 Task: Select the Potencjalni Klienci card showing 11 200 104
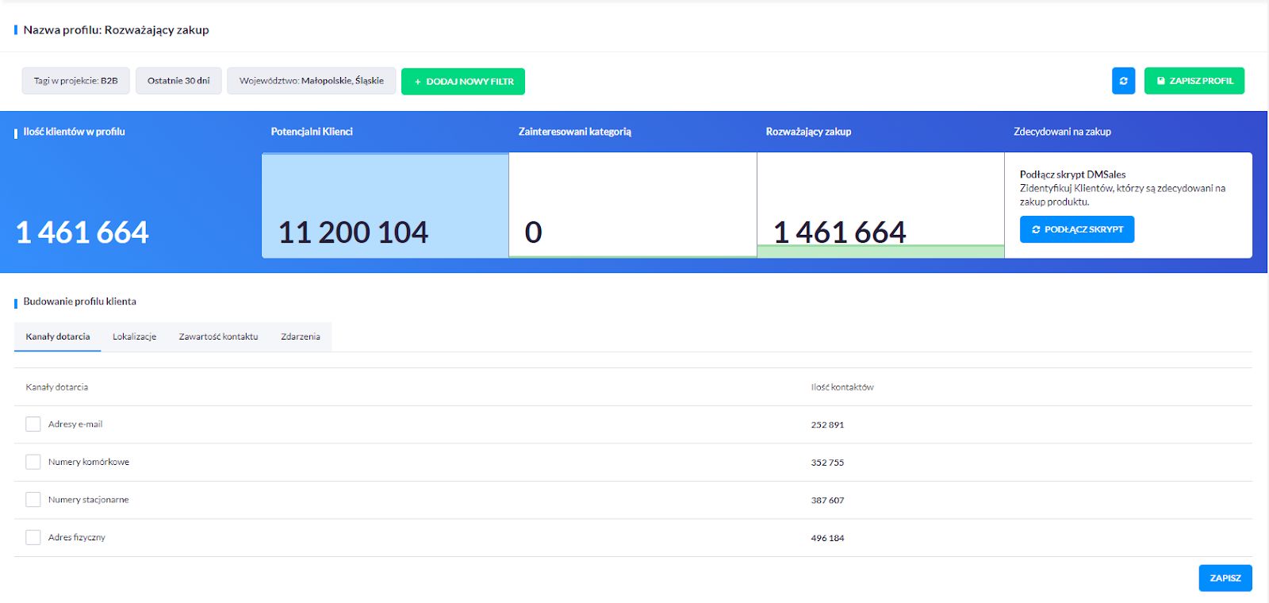(385, 205)
